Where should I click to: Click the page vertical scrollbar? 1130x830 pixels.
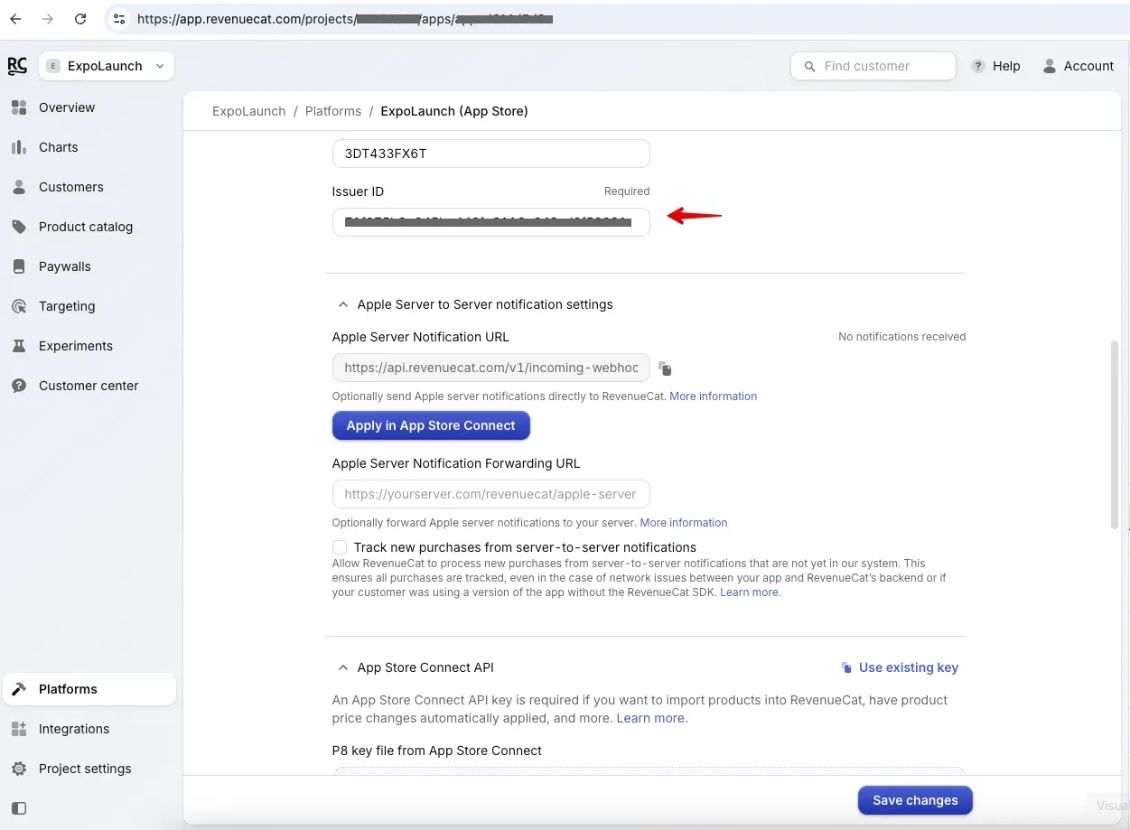1114,434
